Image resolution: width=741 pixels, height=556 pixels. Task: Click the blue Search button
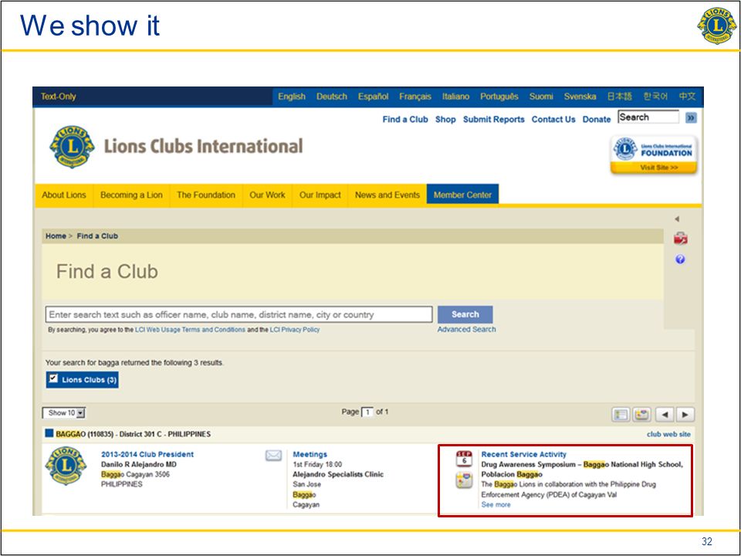point(465,314)
